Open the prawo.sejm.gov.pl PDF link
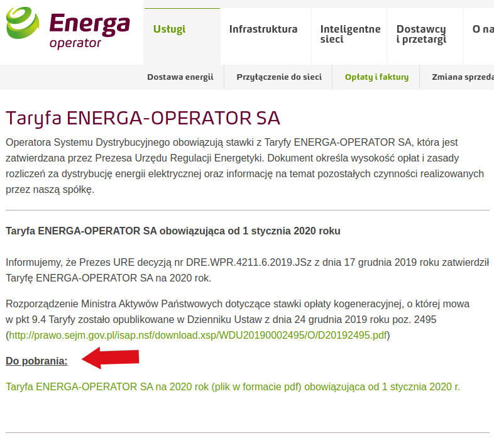The width and height of the screenshot is (494, 438). [198, 336]
